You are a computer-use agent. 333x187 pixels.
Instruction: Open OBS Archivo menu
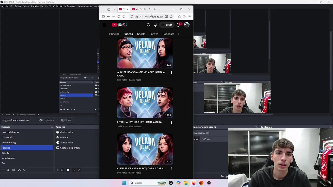point(7,6)
